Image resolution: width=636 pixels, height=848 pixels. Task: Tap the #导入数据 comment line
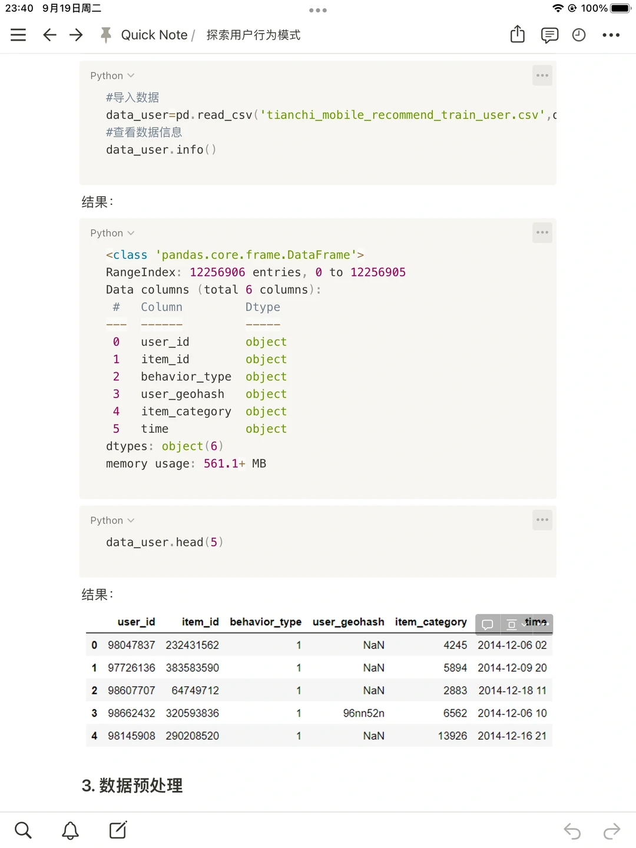click(132, 97)
